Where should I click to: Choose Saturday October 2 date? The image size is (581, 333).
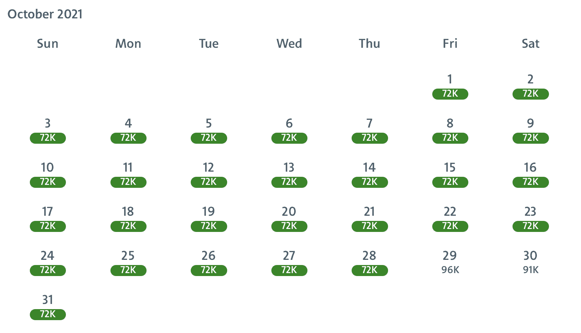530,87
